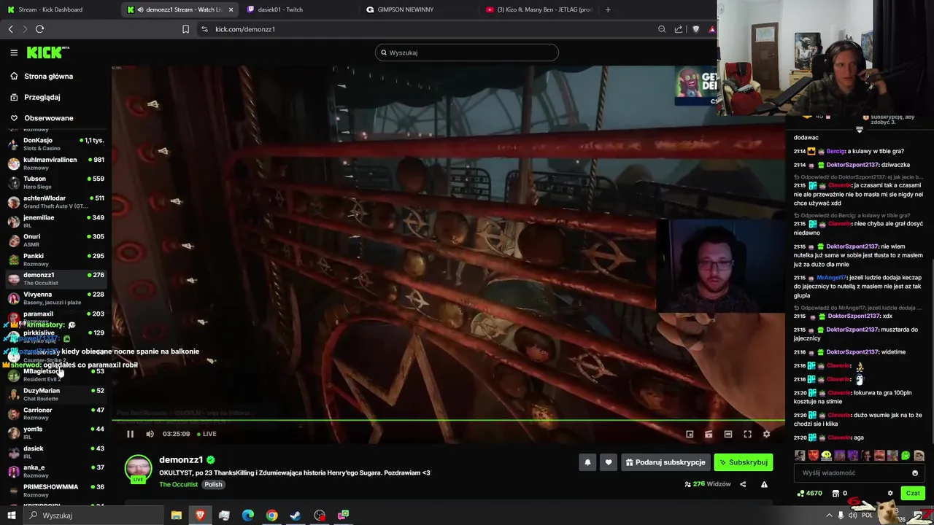Open File Explorer from taskbar
The image size is (934, 525).
click(x=176, y=516)
